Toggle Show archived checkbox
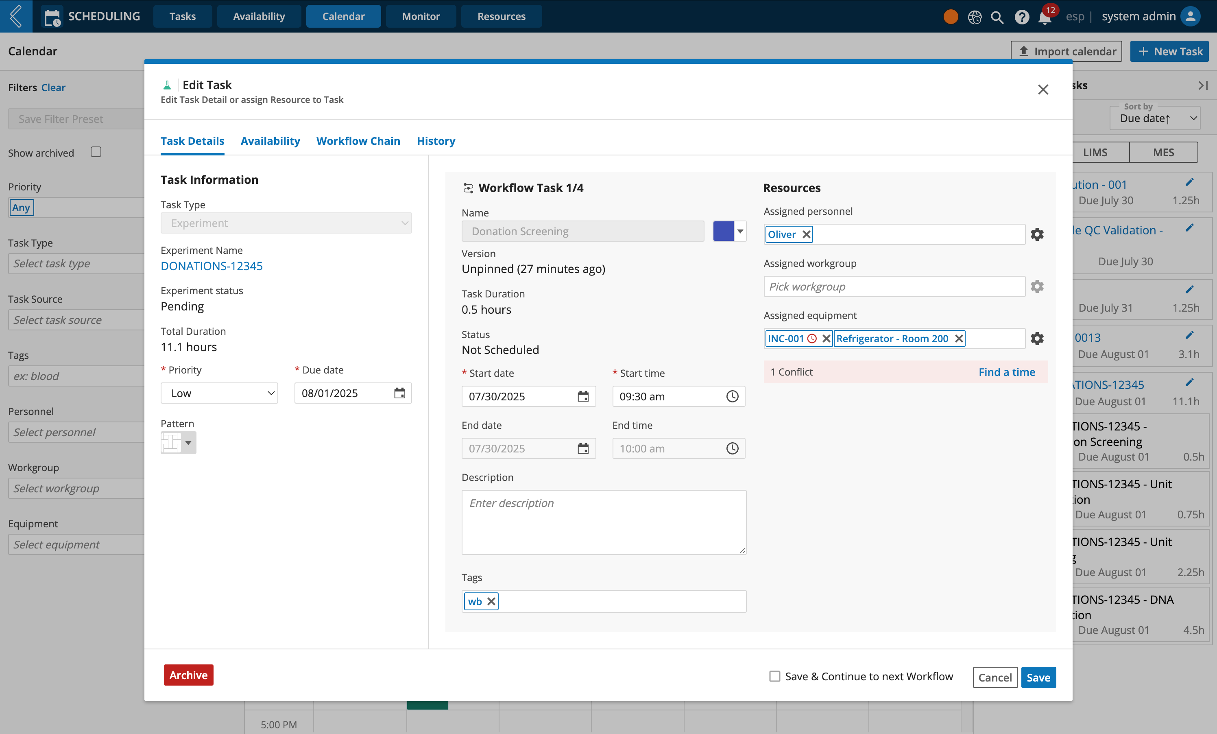This screenshot has height=734, width=1217. click(96, 152)
